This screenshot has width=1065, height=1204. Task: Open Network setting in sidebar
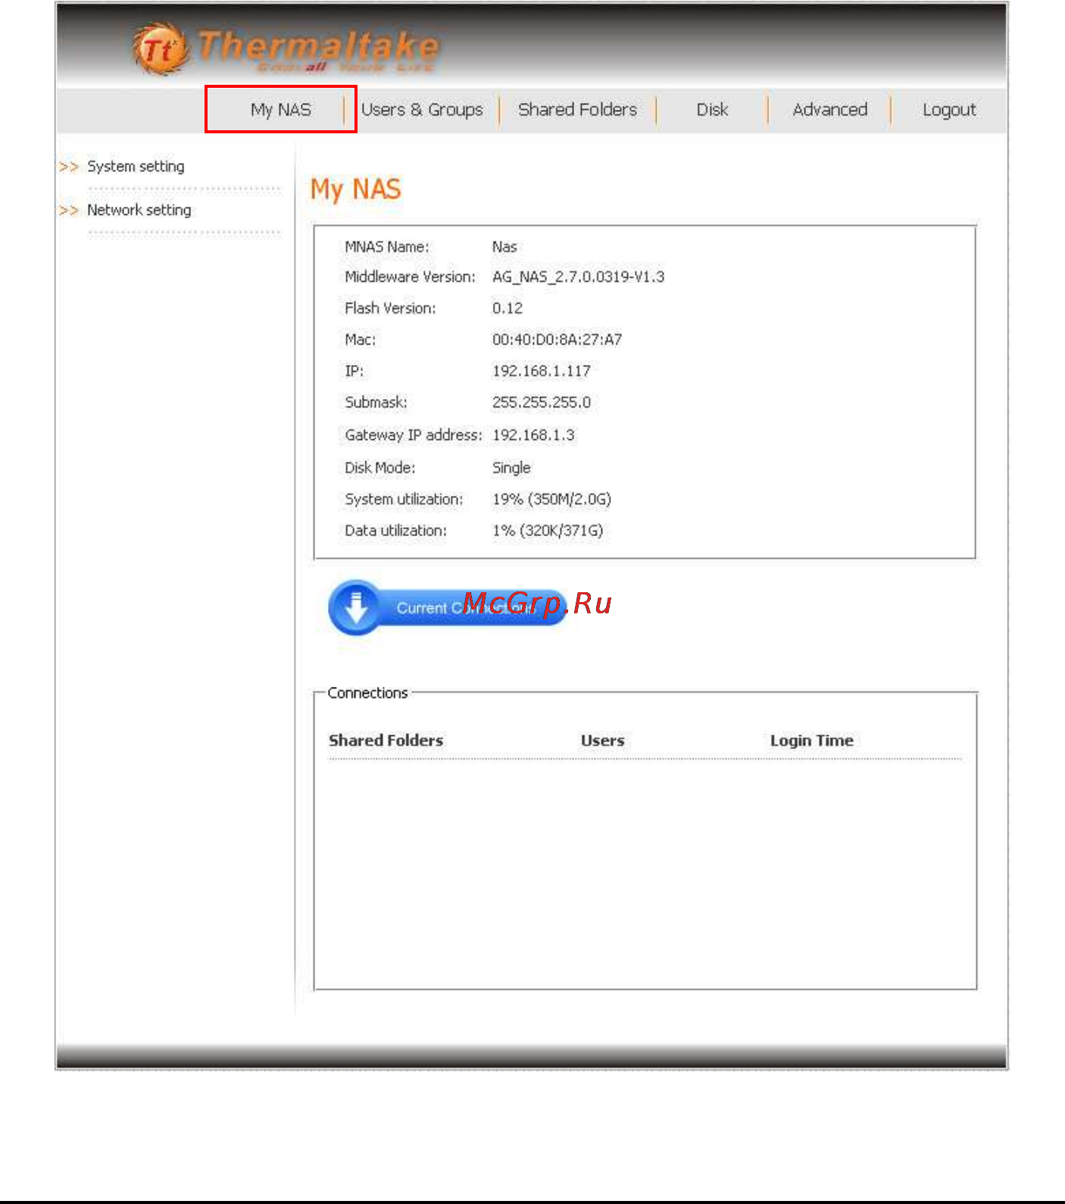pyautogui.click(x=139, y=211)
